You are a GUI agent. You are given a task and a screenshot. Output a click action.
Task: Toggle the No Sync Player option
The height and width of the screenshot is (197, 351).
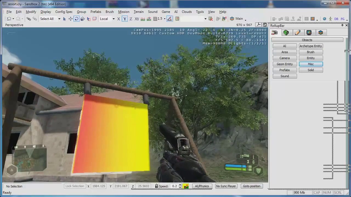click(226, 186)
